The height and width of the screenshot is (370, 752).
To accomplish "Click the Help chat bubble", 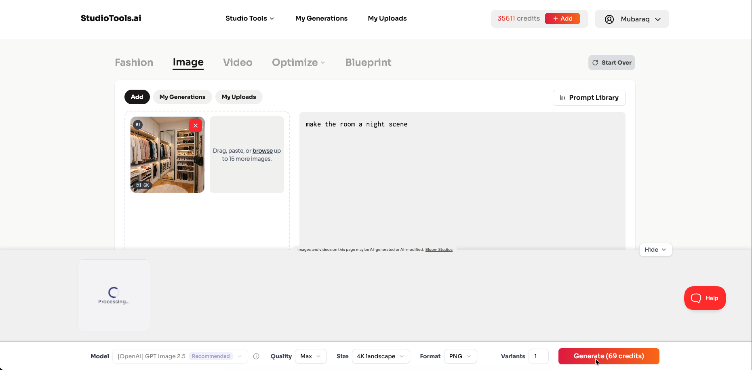I will coord(705,298).
